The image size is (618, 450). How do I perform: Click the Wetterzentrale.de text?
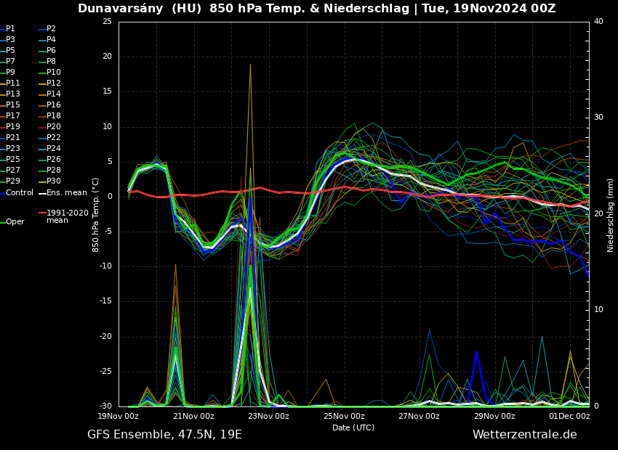(524, 435)
